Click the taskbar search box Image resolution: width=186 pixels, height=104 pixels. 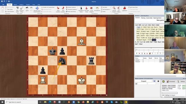(x=21, y=102)
